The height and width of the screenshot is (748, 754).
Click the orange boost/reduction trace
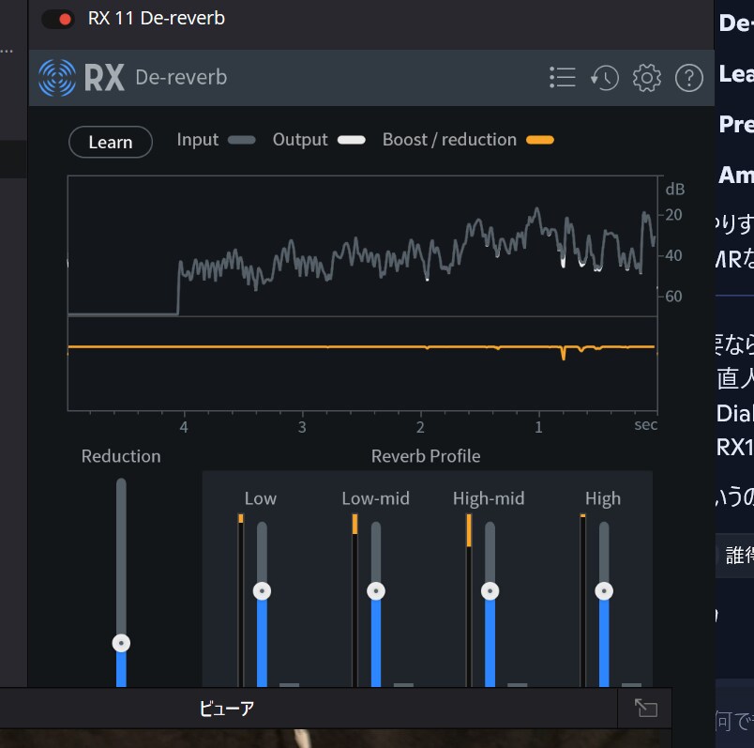362,347
